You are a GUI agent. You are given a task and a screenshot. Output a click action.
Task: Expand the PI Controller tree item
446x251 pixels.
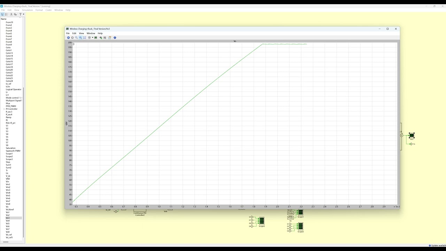[x=4, y=109]
